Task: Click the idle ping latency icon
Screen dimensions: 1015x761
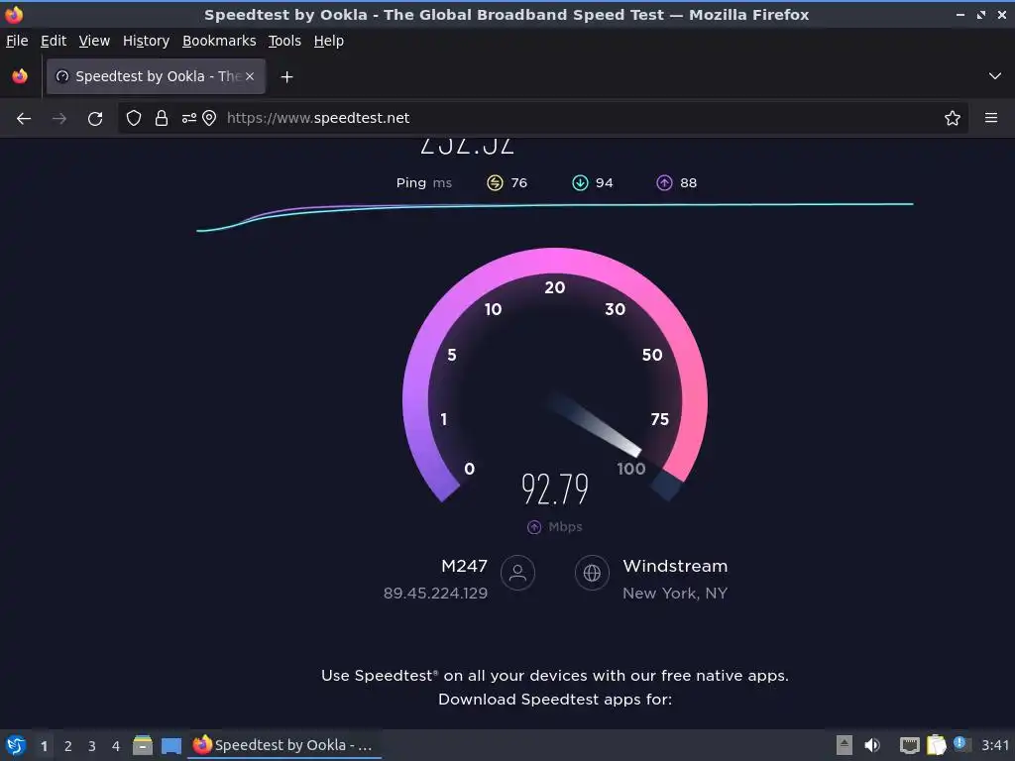Action: click(495, 183)
